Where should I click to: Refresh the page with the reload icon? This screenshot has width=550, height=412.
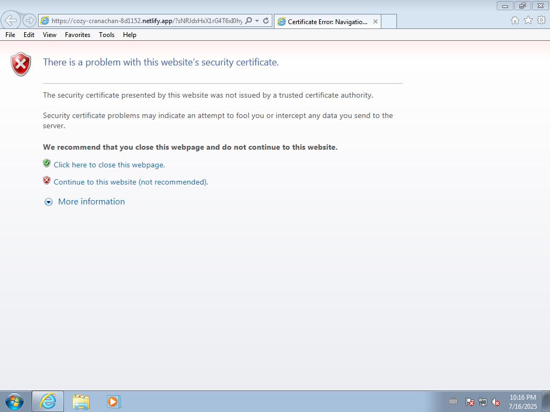(266, 21)
